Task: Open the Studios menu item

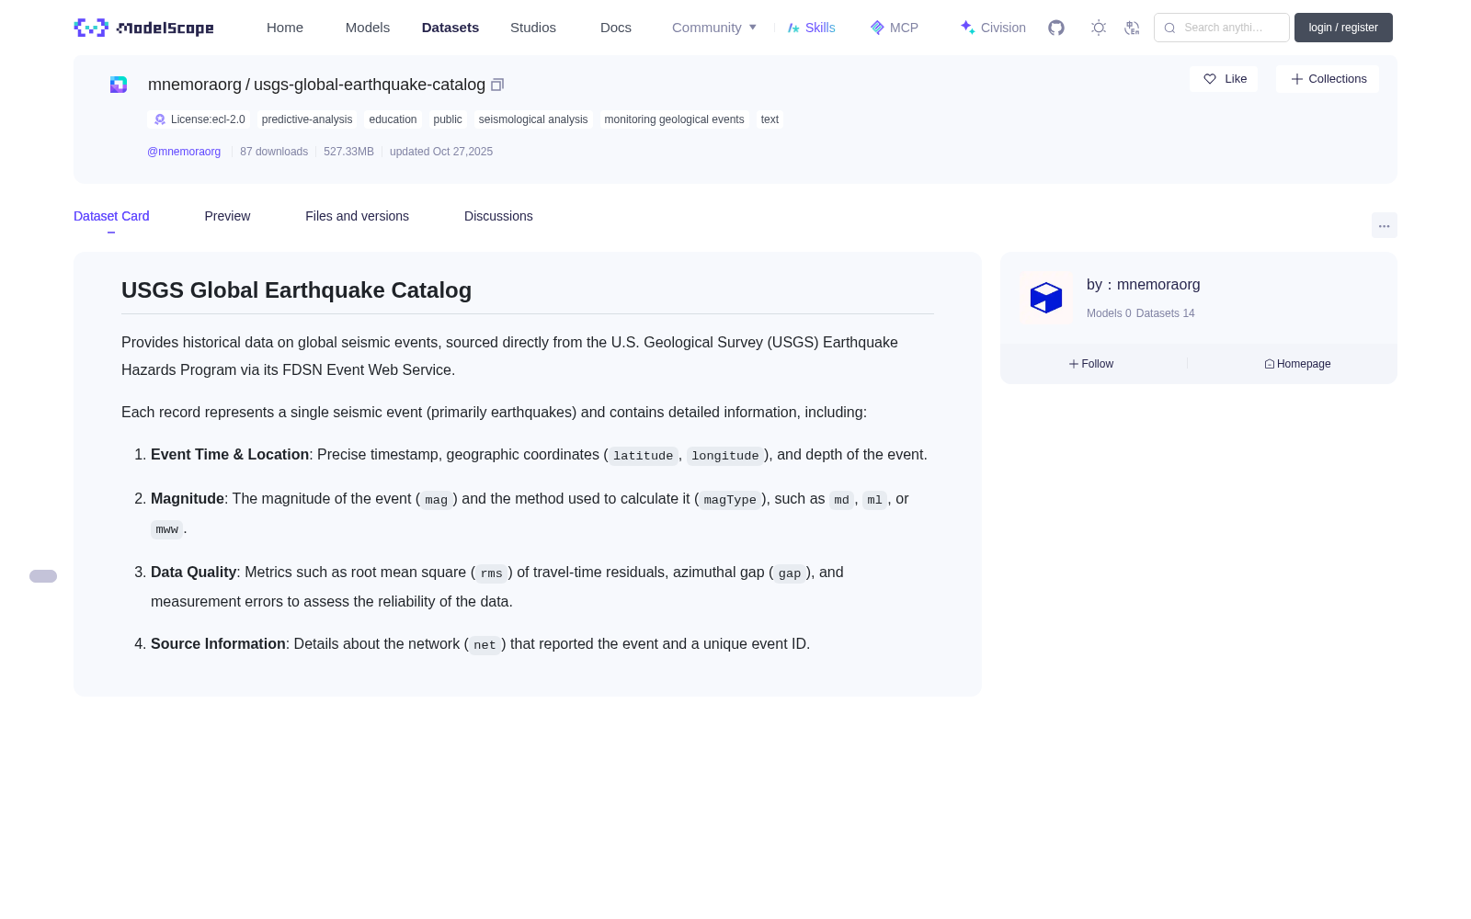Action: point(533,28)
